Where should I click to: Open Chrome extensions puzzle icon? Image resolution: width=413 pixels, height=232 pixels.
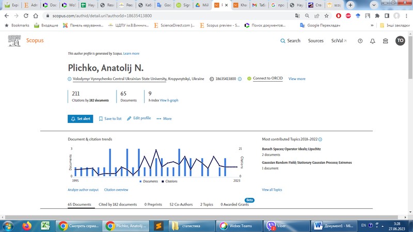point(376,16)
